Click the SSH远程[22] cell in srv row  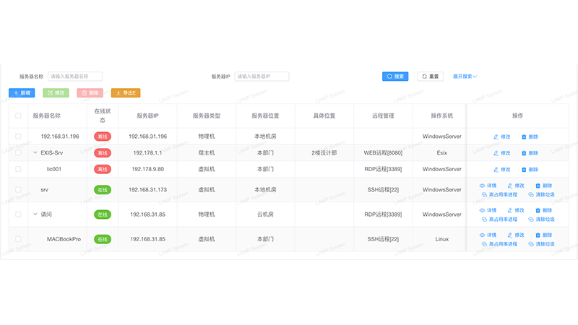tap(383, 190)
